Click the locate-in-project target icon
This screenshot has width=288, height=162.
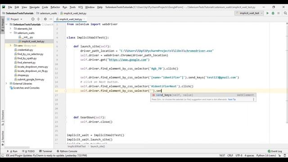coord(33,19)
